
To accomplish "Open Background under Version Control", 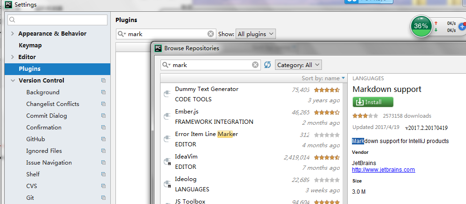I will click(x=43, y=92).
